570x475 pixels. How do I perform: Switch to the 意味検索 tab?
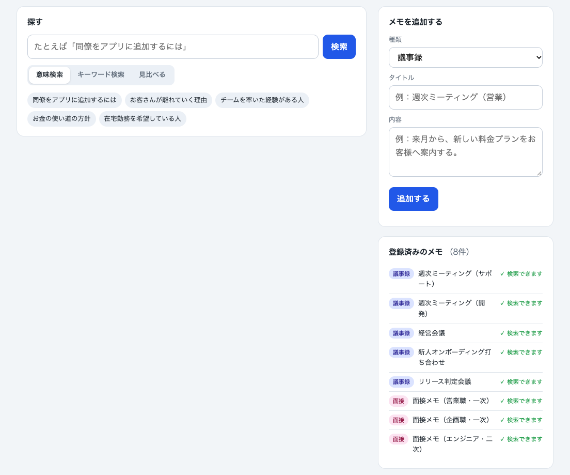[x=50, y=74]
